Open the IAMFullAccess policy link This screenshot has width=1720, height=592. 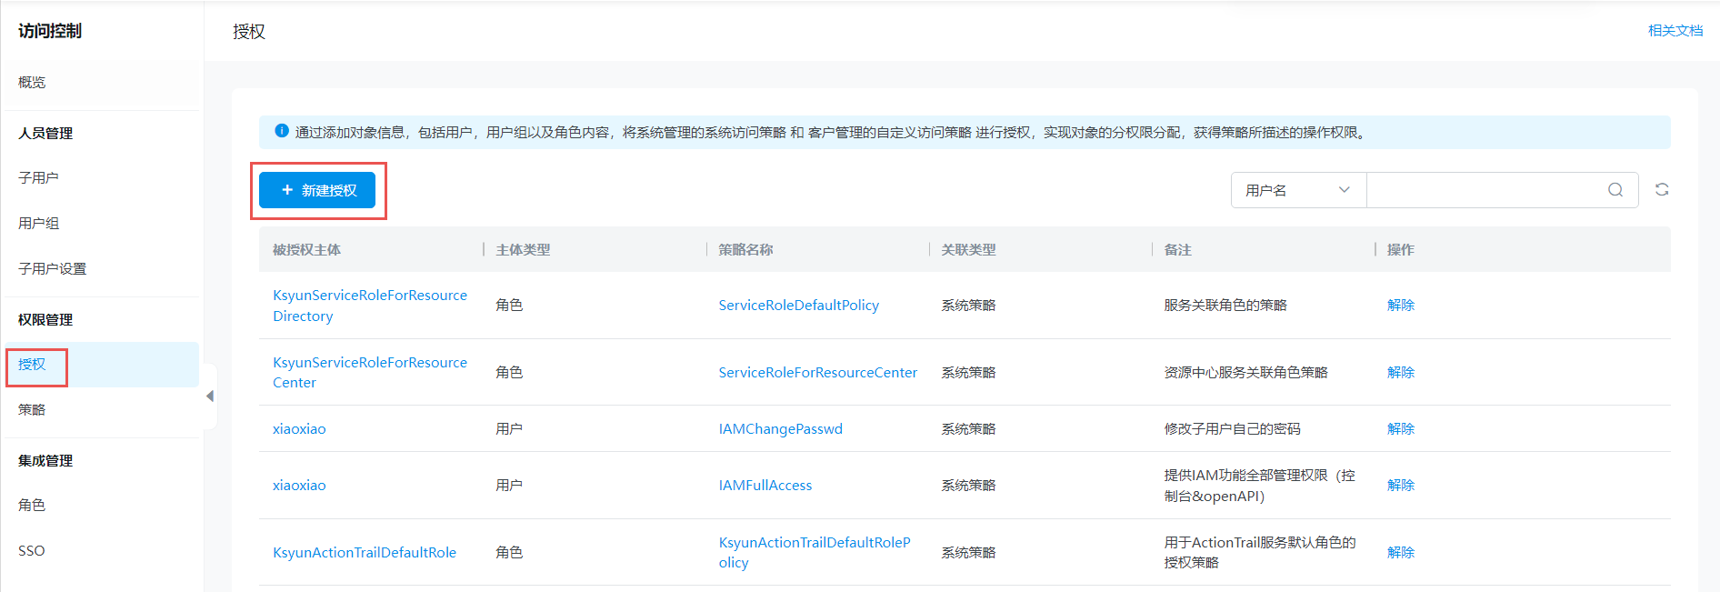pos(765,486)
